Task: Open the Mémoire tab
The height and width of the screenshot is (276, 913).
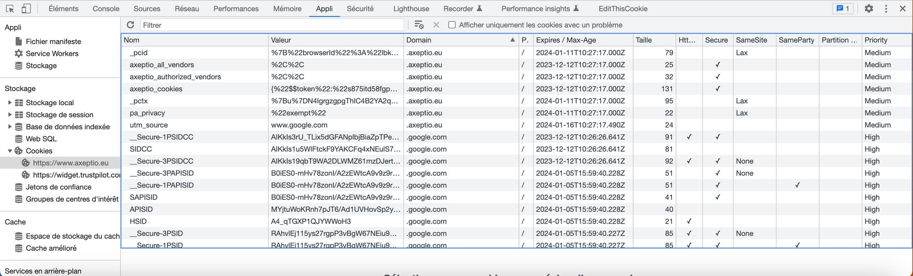Action: (287, 9)
